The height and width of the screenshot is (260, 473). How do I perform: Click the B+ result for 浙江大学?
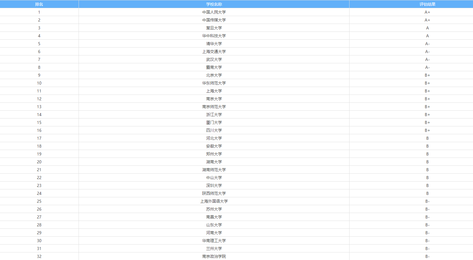pos(427,115)
